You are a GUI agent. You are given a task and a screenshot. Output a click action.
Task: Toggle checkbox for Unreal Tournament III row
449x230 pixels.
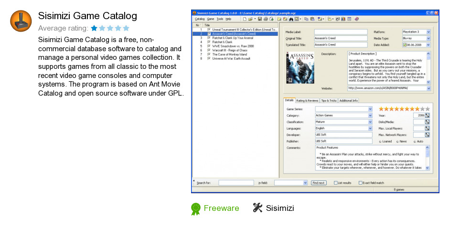pyautogui.click(x=209, y=30)
